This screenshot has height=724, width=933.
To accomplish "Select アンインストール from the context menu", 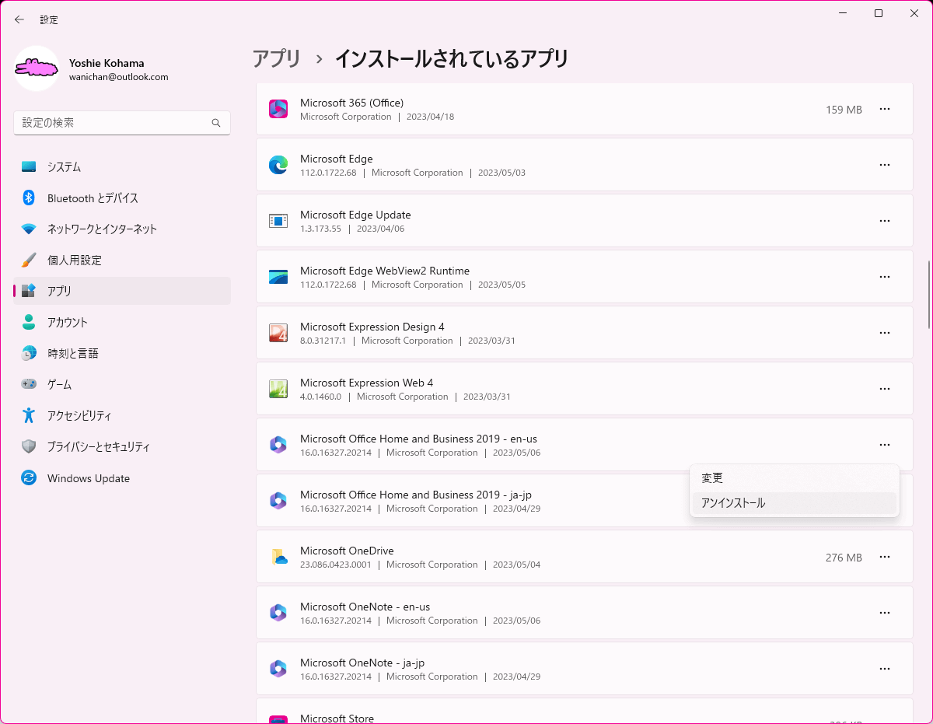I will pos(733,503).
